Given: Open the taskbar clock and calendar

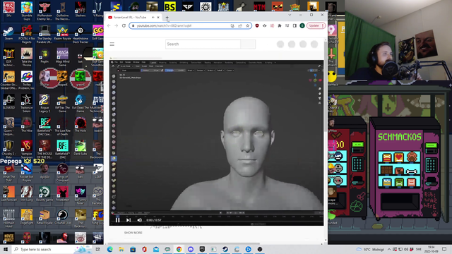Looking at the screenshot, I should point(432,249).
